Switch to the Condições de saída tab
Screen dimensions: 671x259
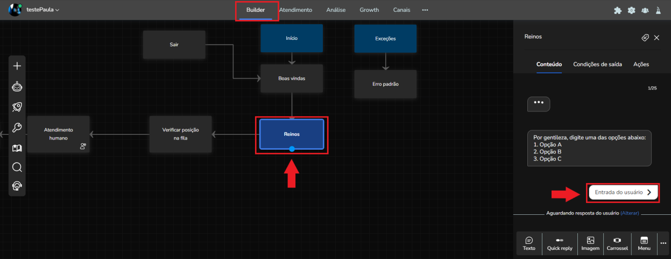click(x=597, y=64)
